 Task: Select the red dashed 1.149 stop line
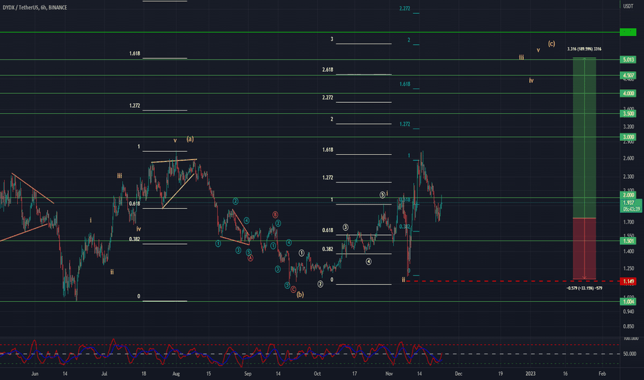pyautogui.click(x=513, y=281)
